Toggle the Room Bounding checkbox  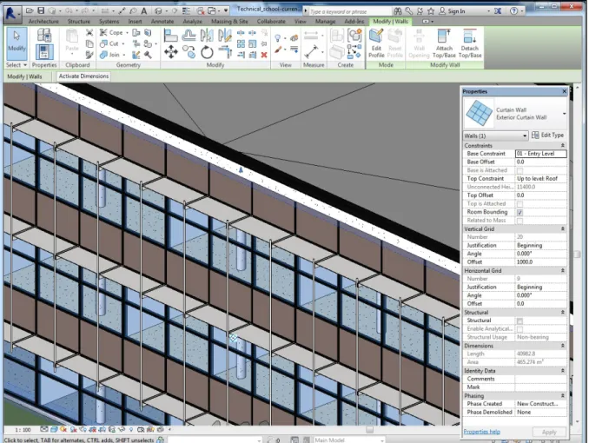[x=520, y=212]
